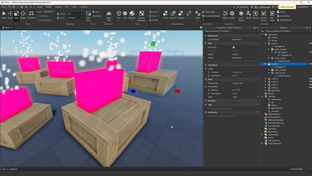Open the PLUGINS ribbon tab
Viewport: 312px width, 176px height.
pos(83,7)
